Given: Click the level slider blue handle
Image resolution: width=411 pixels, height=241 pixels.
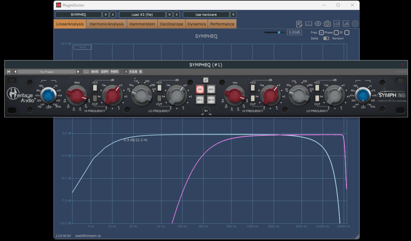Looking at the screenshot, I should [279, 33].
